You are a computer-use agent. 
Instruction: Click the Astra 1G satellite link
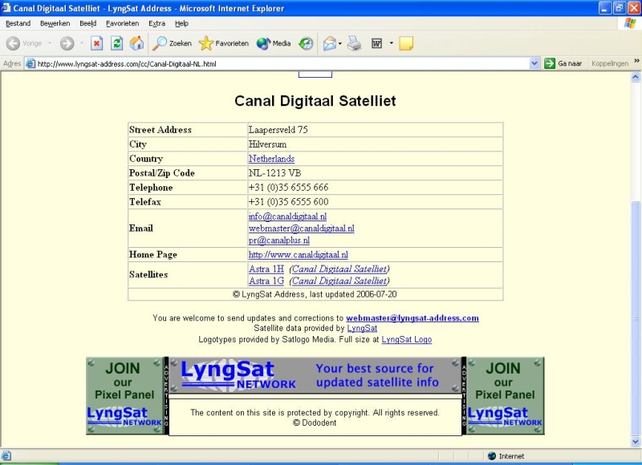coord(266,281)
